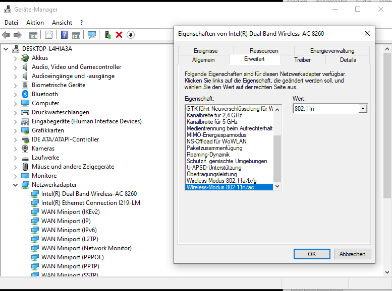Screen dimensions: 392x291
Task: Switch to the Ereignisse tab
Action: [x=205, y=51]
